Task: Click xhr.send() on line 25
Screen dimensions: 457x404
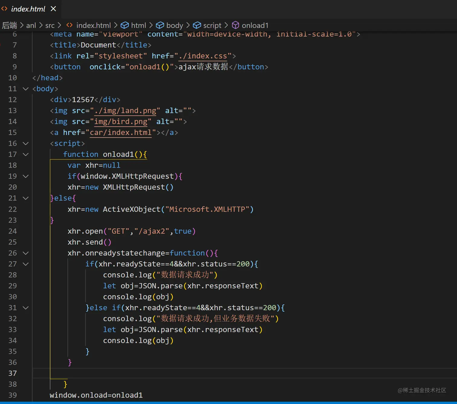Action: (89, 242)
